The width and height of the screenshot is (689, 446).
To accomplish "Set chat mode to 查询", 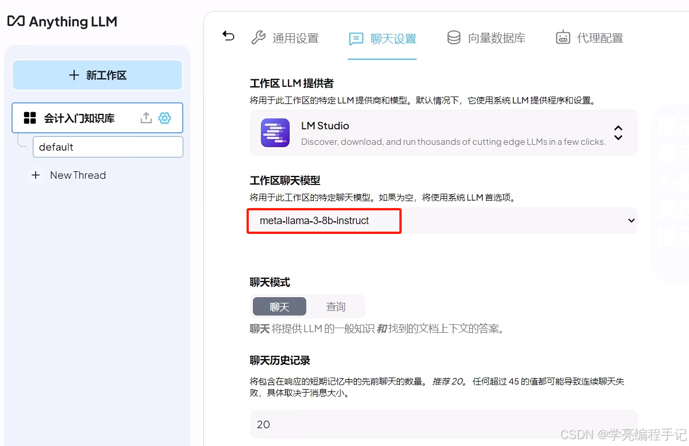I will pos(336,307).
